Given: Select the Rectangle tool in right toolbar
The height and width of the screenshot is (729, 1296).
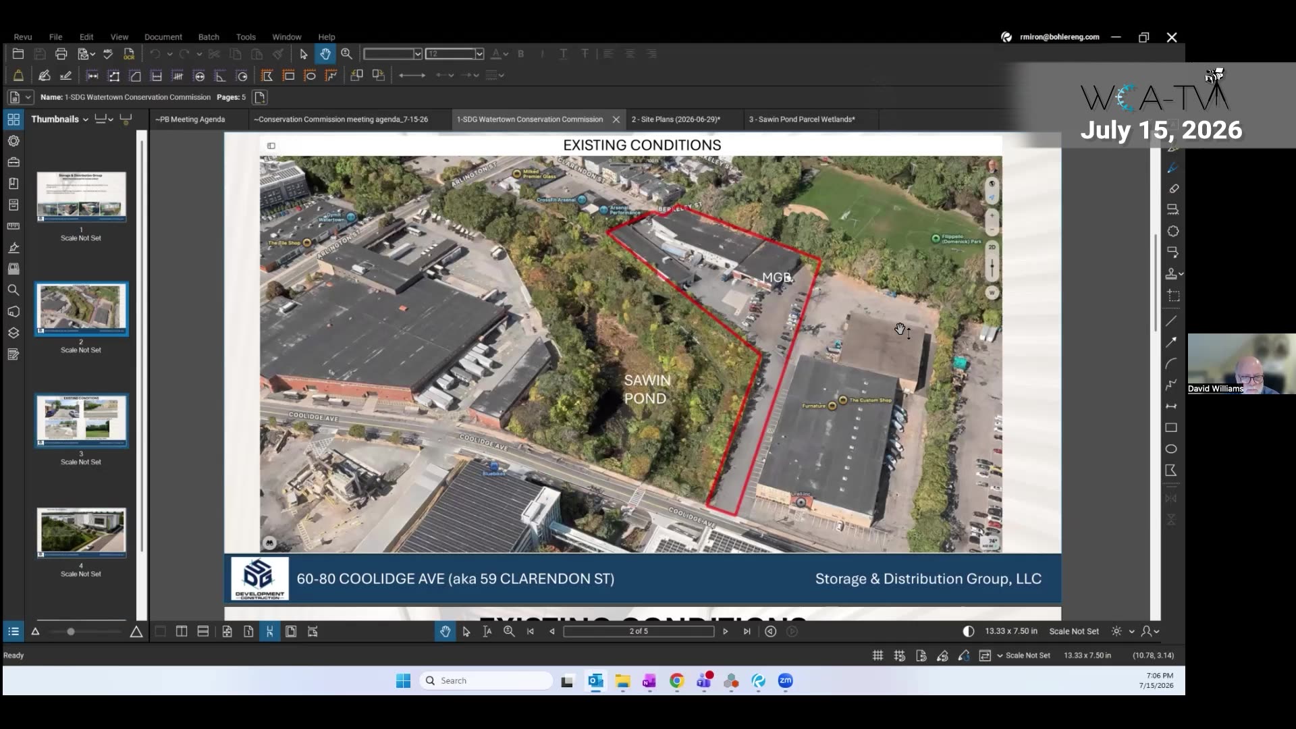Looking at the screenshot, I should (x=1171, y=428).
